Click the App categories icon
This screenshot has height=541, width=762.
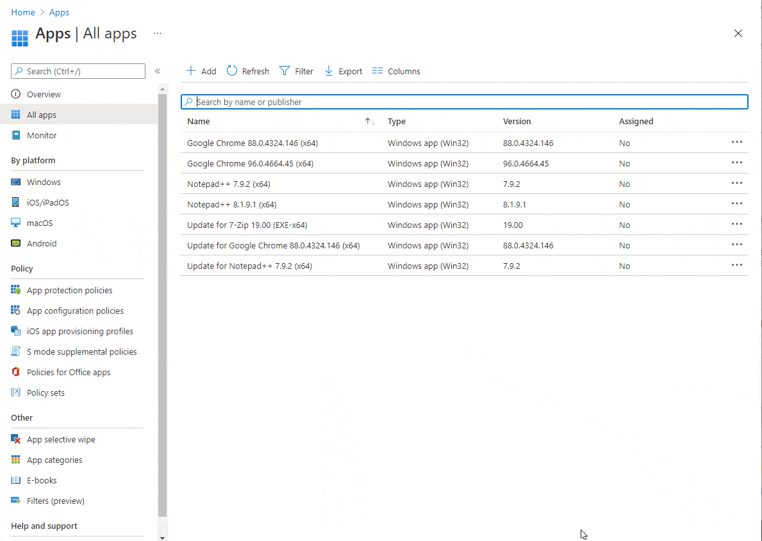[15, 460]
